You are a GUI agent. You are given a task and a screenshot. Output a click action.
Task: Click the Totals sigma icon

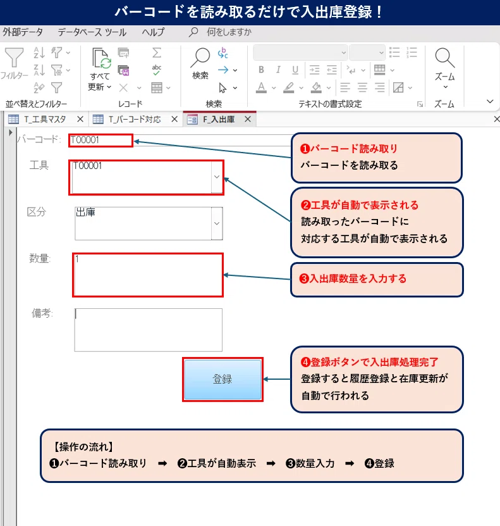pyautogui.click(x=156, y=53)
